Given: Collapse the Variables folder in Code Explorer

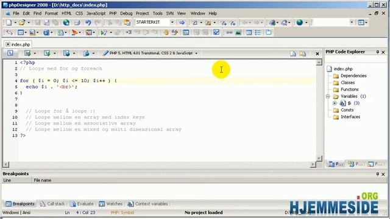Looking at the screenshot, I should (x=328, y=96).
